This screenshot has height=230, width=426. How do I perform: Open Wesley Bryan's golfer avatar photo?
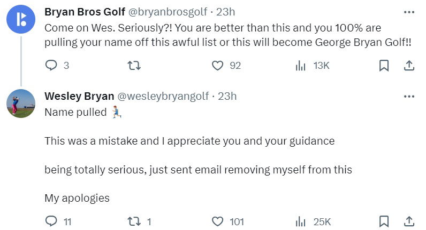[21, 104]
